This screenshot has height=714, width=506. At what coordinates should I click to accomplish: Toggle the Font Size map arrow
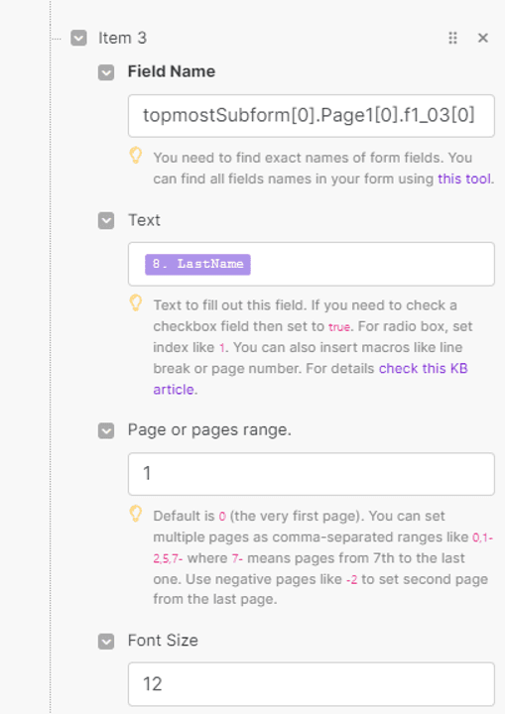point(106,642)
